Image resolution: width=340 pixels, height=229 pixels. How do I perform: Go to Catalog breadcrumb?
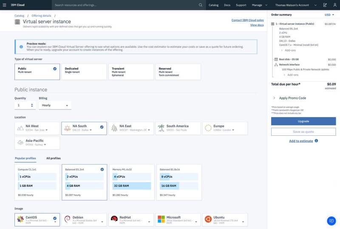(x=19, y=16)
